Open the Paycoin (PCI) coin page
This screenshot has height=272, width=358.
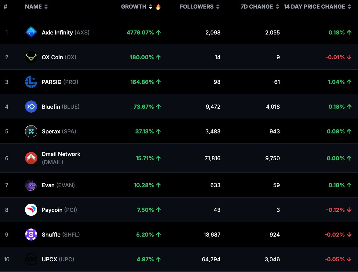point(60,210)
